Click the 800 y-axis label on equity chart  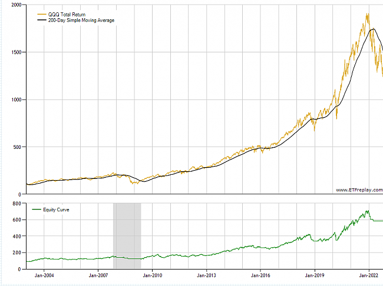18,203
